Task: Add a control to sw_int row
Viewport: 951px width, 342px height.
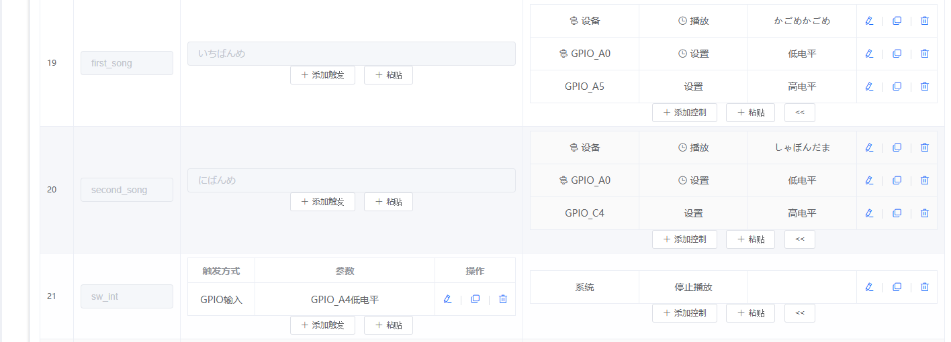Action: (x=684, y=313)
